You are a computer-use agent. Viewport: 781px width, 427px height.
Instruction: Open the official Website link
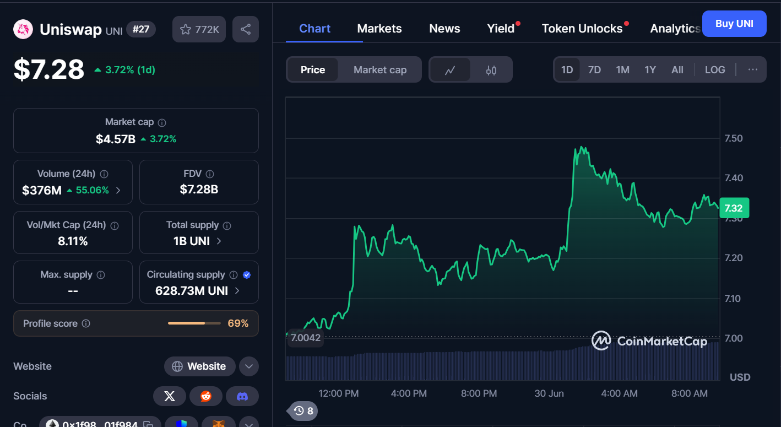(199, 366)
